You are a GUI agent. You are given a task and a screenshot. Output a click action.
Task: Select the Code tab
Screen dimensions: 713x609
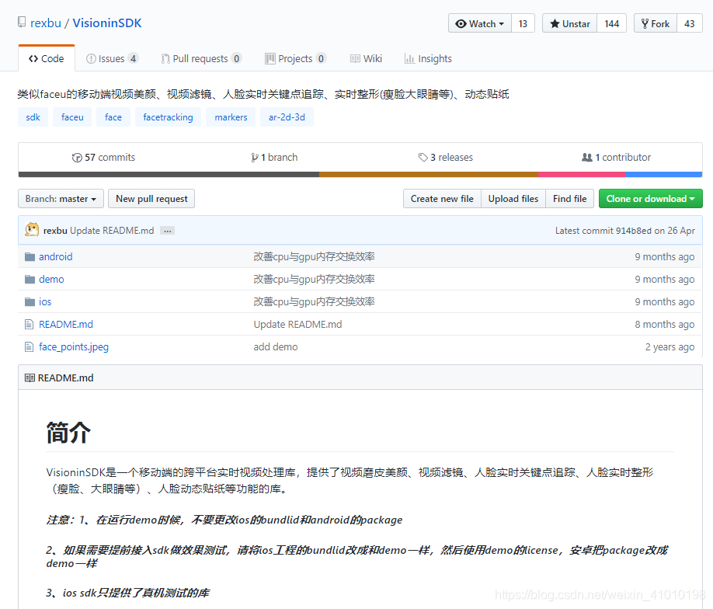pos(47,59)
